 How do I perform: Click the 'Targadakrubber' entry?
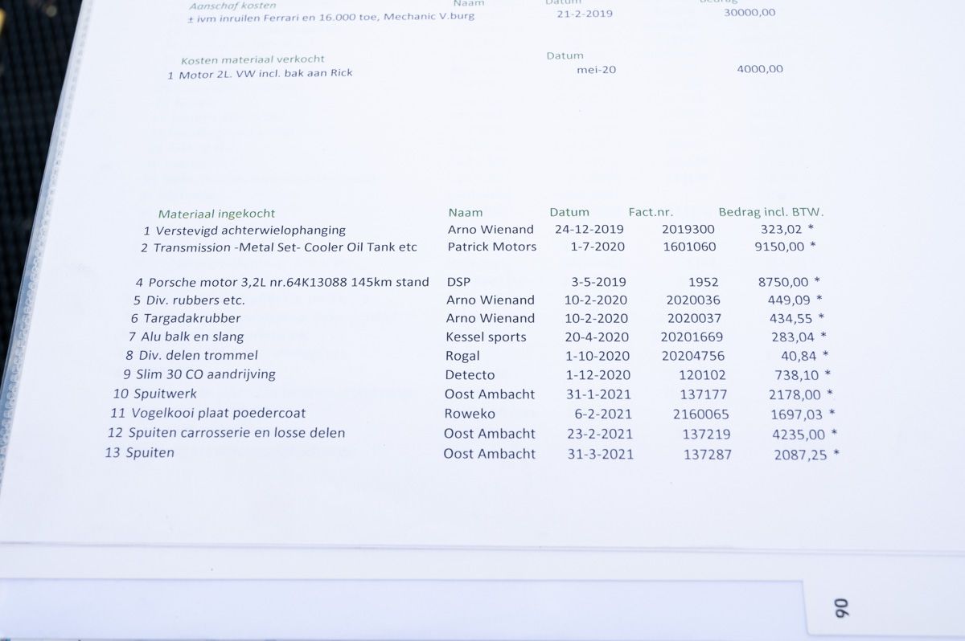point(191,318)
